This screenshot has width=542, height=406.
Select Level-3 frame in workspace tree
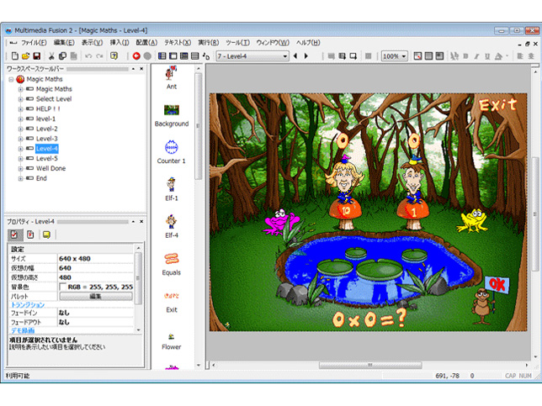tap(46, 139)
